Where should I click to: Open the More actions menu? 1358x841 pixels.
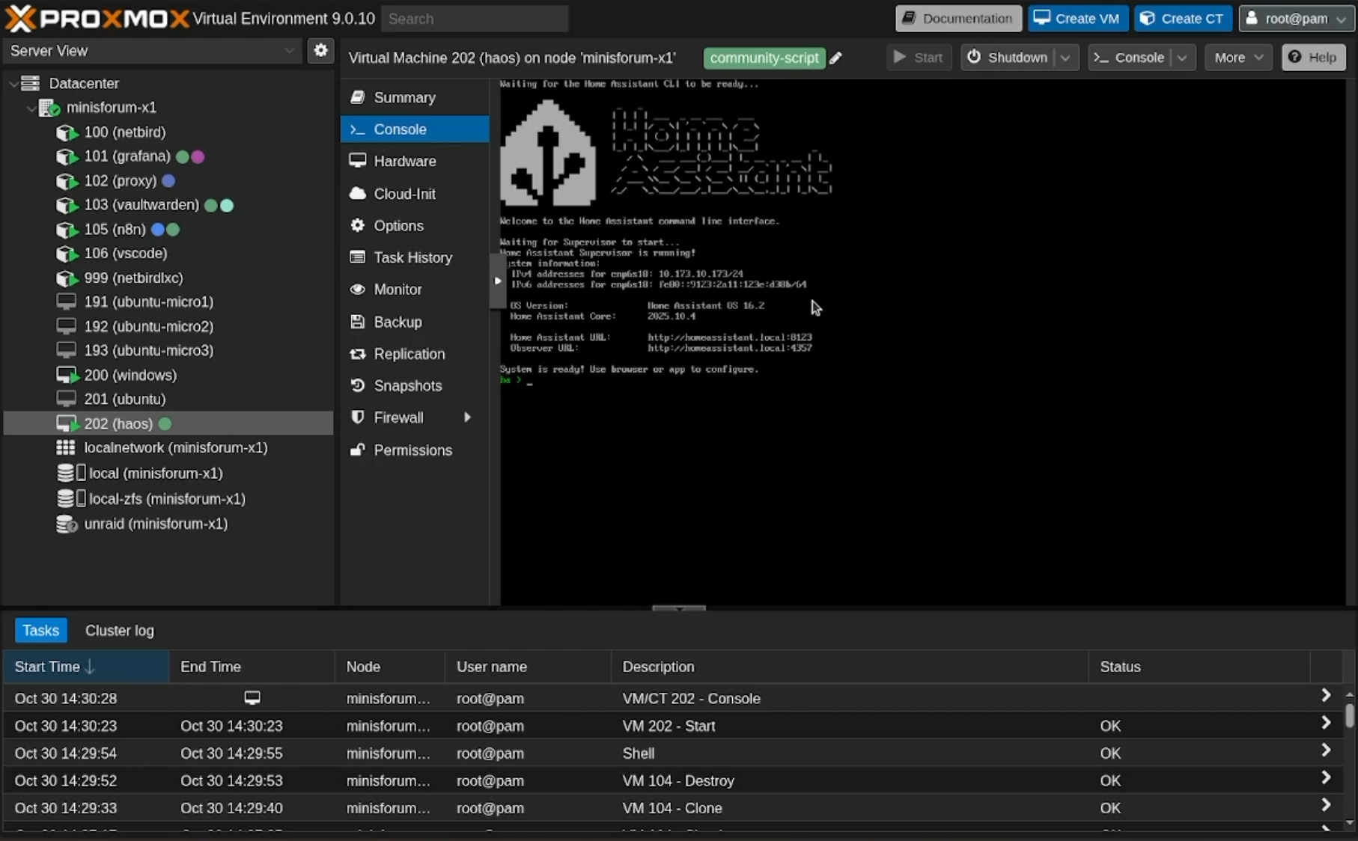point(1238,57)
